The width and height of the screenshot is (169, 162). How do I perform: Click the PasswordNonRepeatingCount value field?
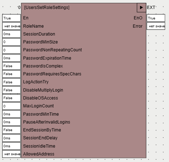coord(12,50)
